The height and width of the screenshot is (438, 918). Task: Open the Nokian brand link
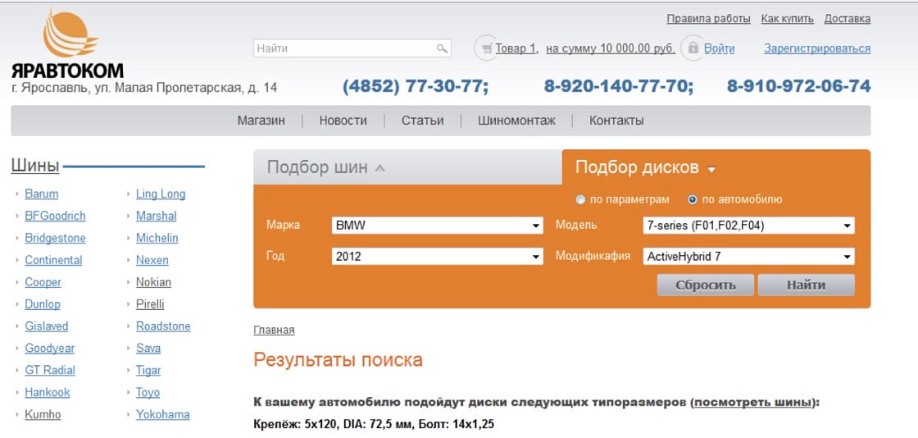[x=153, y=282]
